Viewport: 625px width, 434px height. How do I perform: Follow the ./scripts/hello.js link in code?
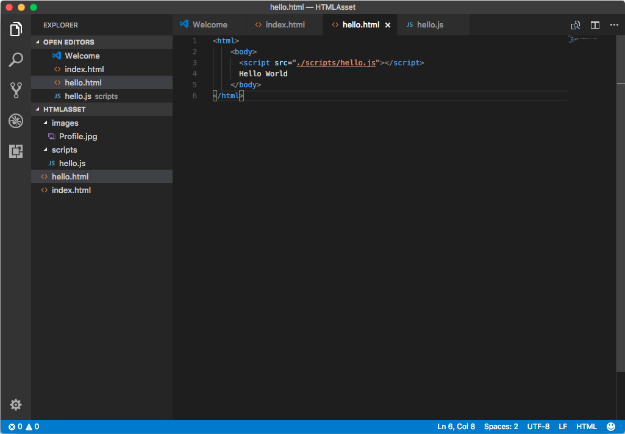click(x=336, y=63)
